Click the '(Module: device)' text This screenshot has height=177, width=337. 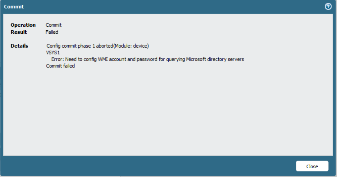click(131, 46)
